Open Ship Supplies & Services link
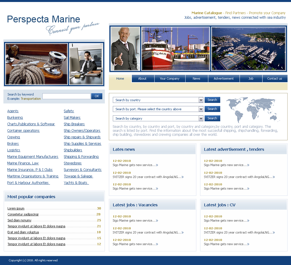The height and width of the screenshot is (265, 291). click(x=82, y=144)
